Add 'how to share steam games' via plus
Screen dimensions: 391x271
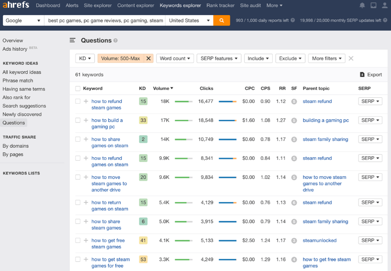(x=86, y=221)
